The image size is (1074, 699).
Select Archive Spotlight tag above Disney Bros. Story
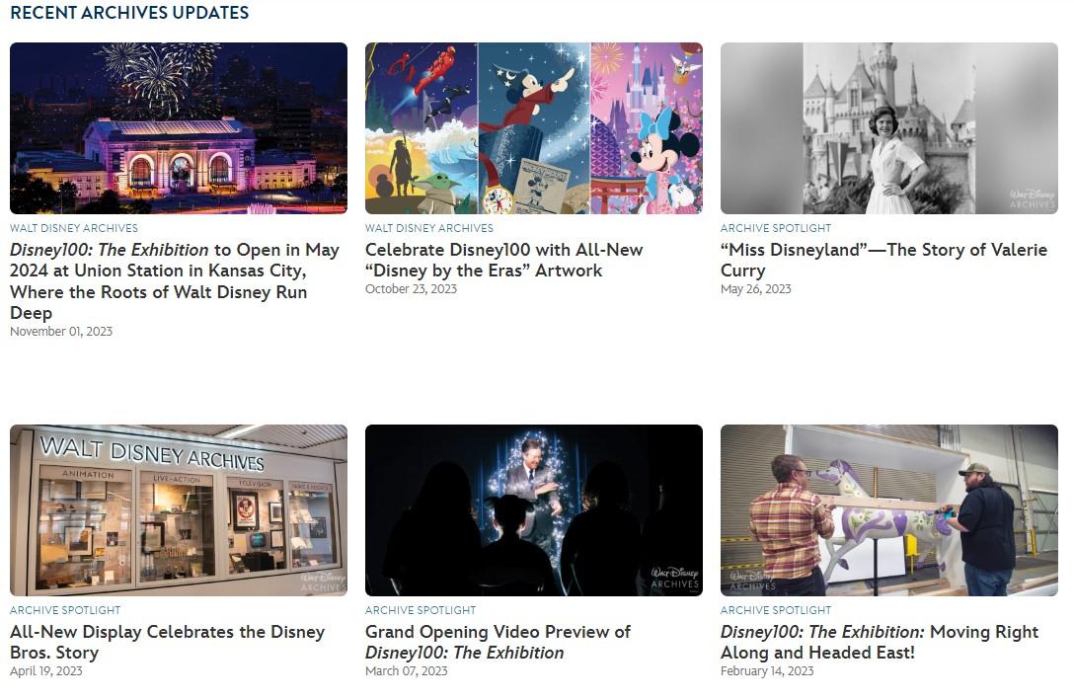pos(65,610)
